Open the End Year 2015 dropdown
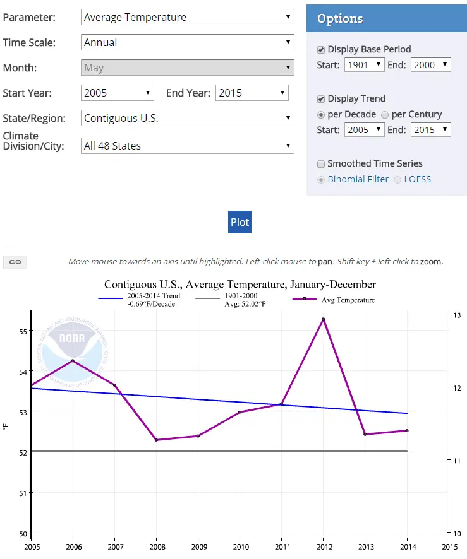This screenshot has height=559, width=467. [252, 93]
